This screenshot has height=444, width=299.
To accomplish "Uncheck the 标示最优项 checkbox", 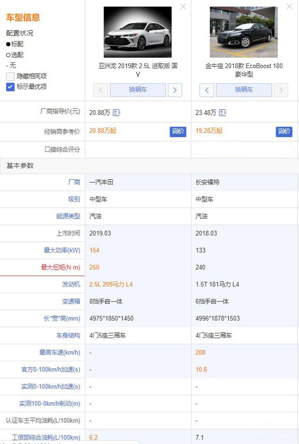I will pyautogui.click(x=10, y=87).
